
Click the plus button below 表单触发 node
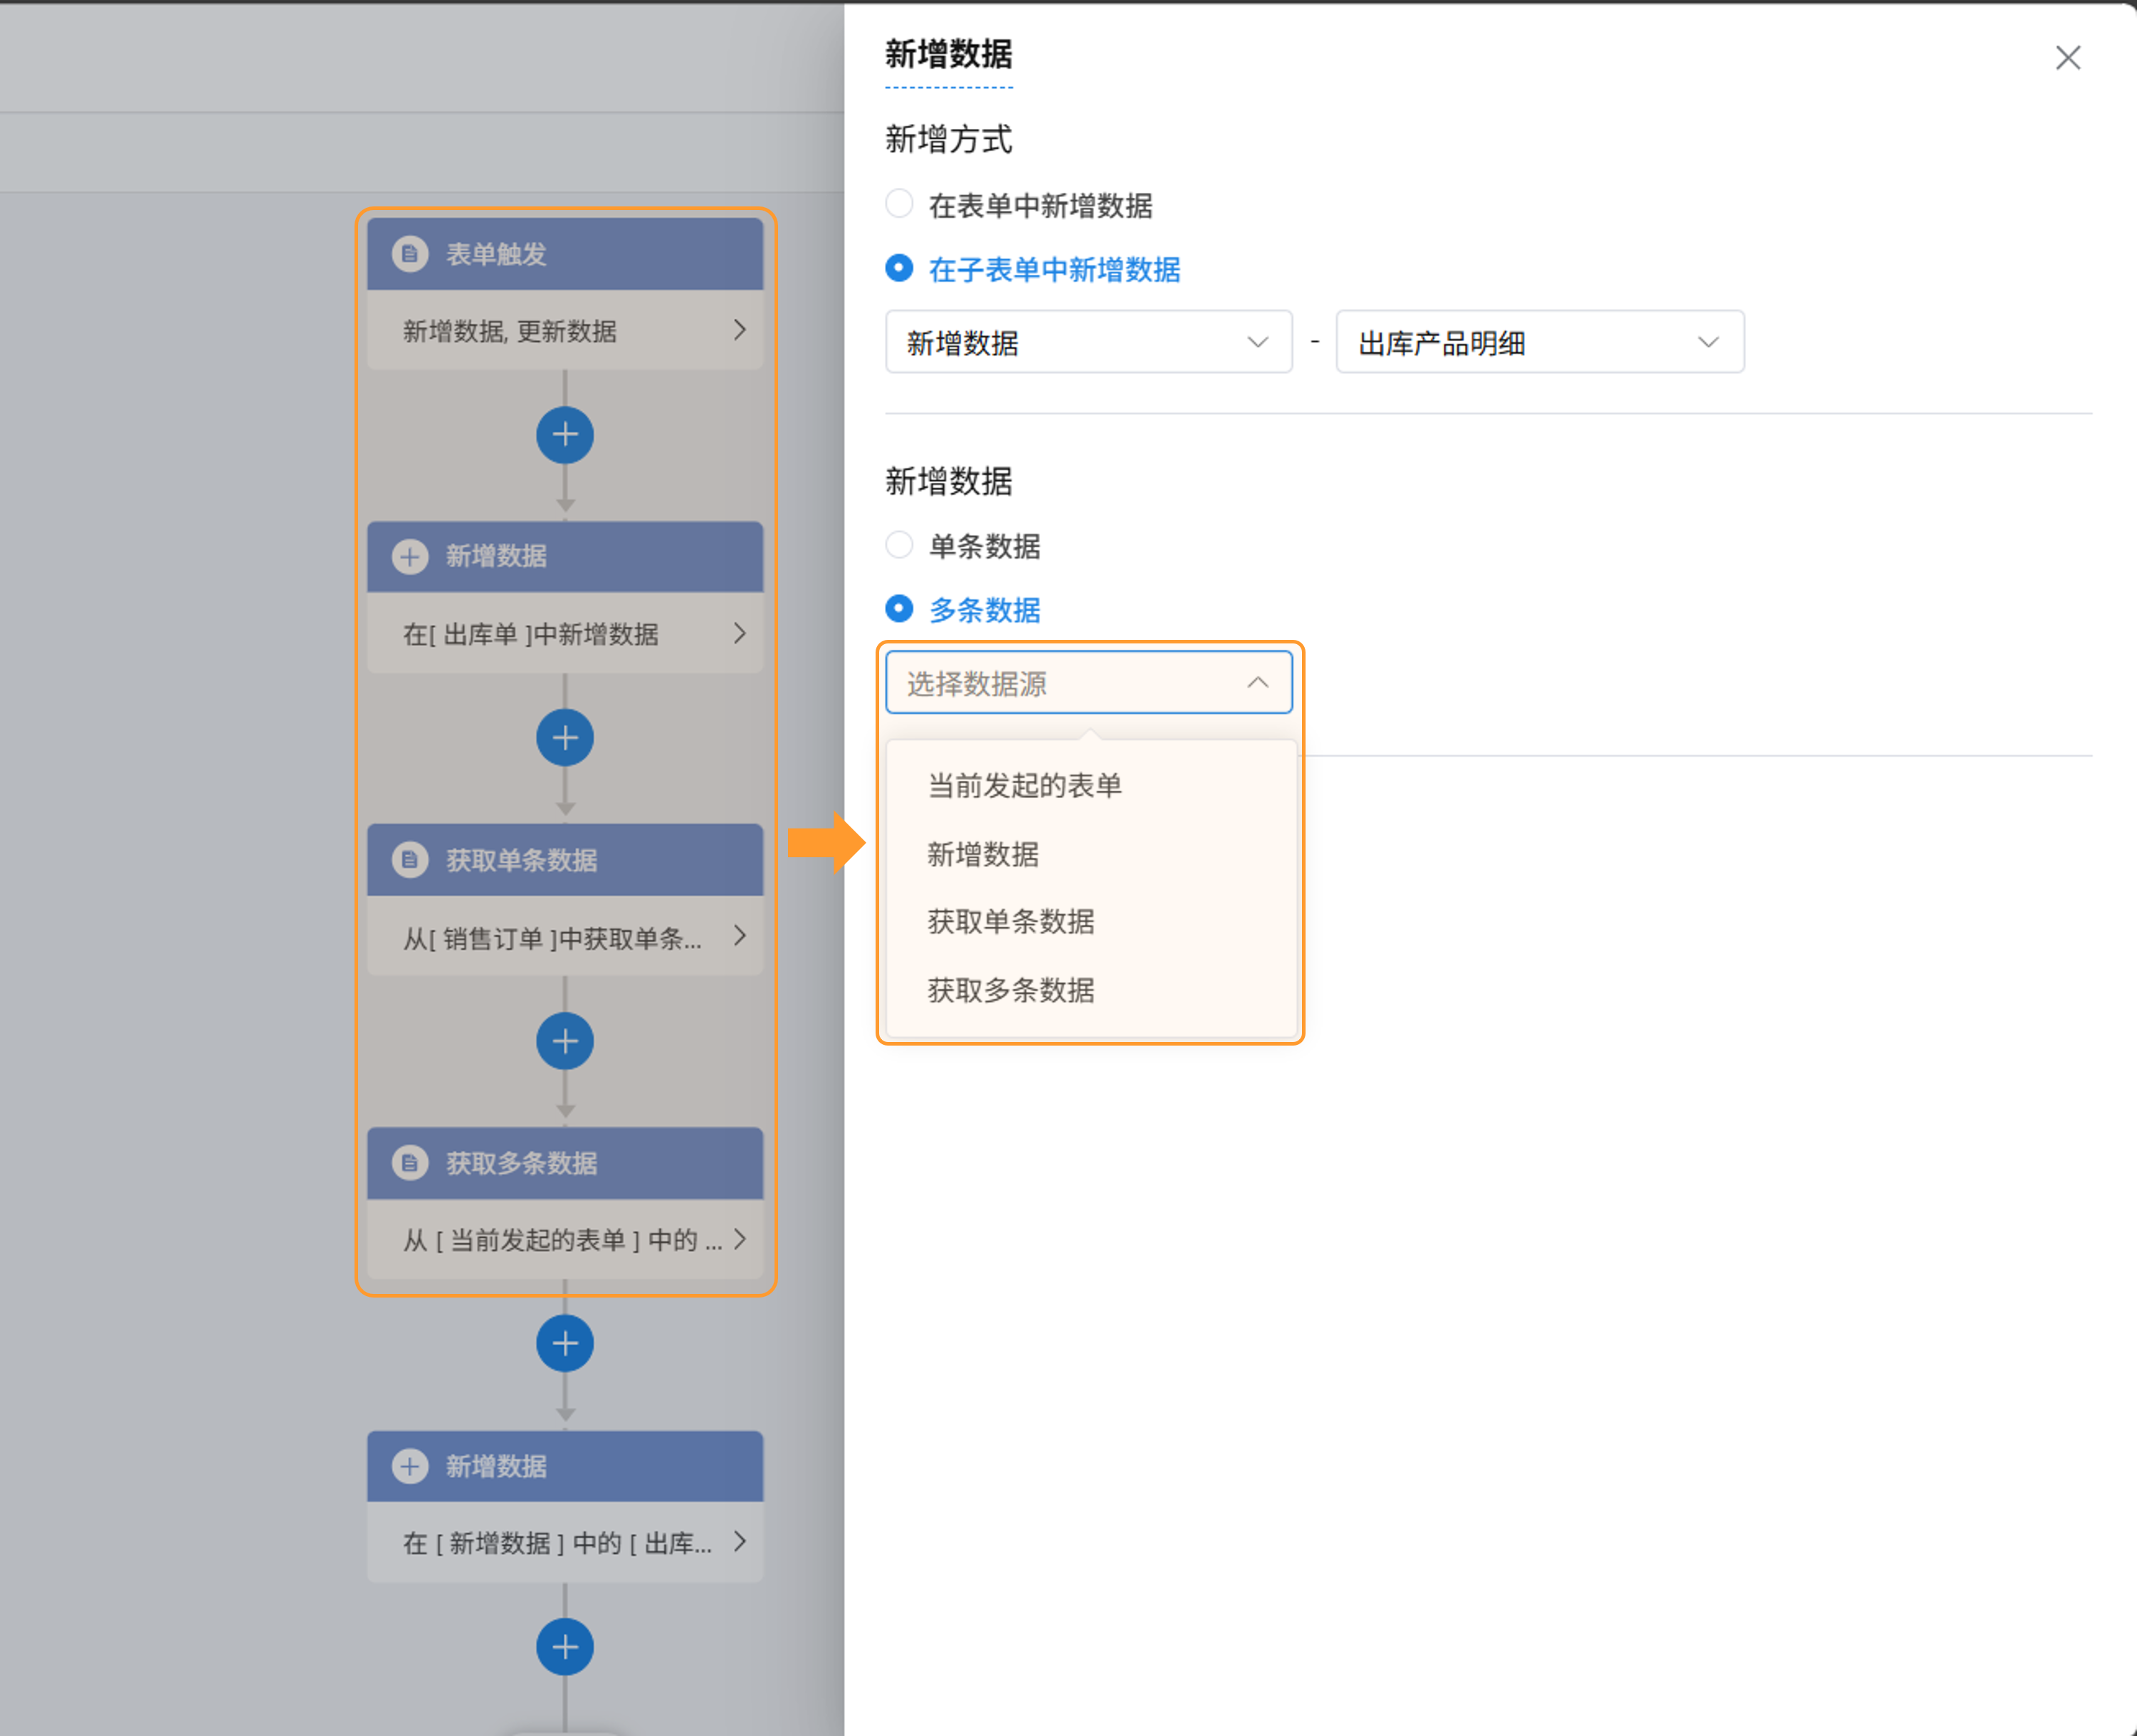565,435
